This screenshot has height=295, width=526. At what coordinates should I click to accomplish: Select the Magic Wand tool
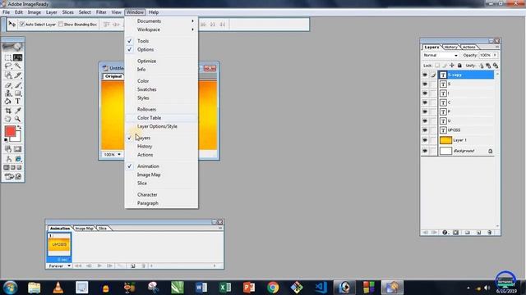point(18,66)
